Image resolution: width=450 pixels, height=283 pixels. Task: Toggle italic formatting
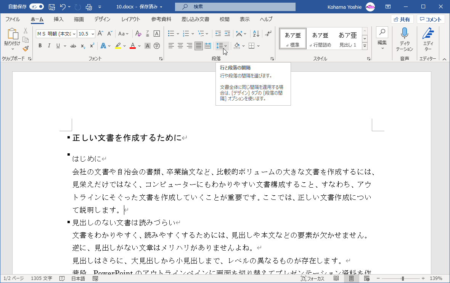coord(49,46)
